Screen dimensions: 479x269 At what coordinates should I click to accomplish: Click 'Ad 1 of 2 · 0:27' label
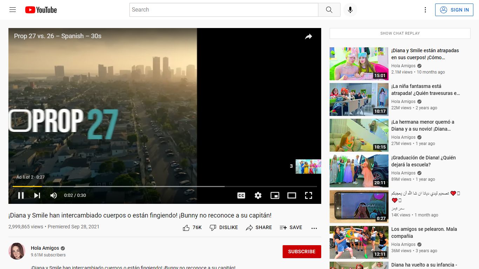point(31,177)
